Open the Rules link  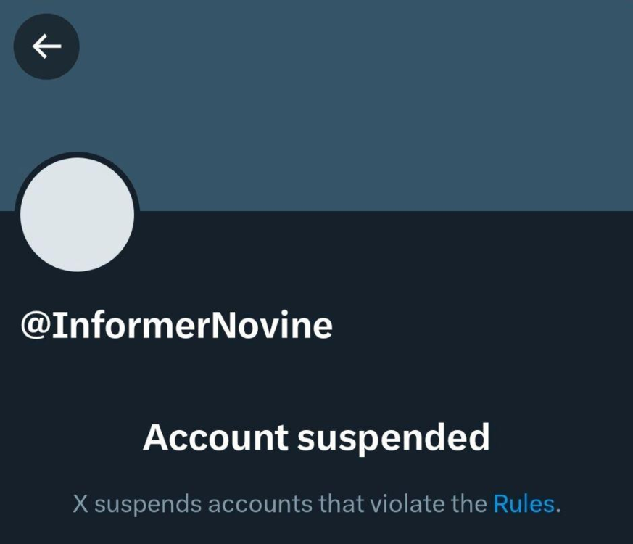(524, 503)
